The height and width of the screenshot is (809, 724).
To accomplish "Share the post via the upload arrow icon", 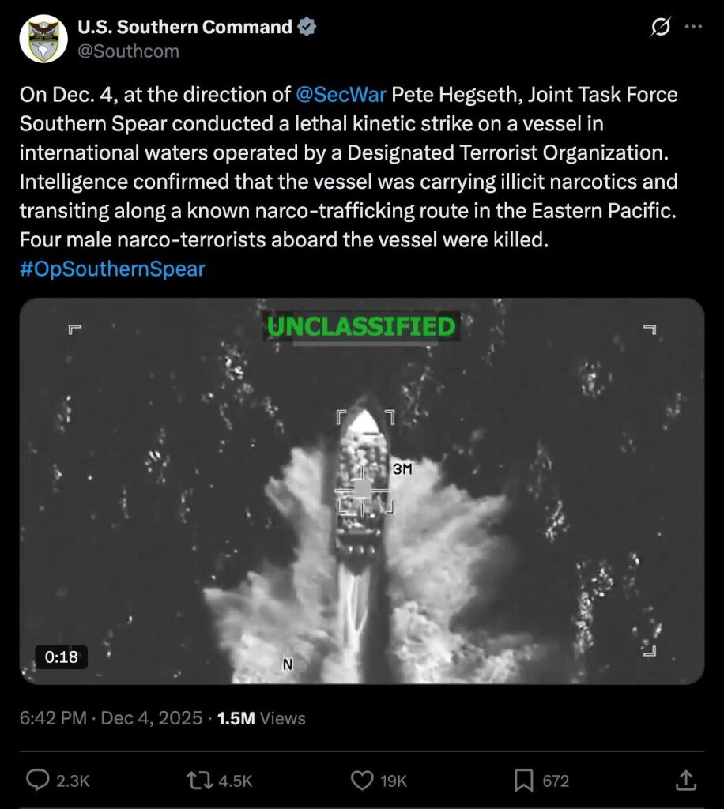I will [687, 781].
